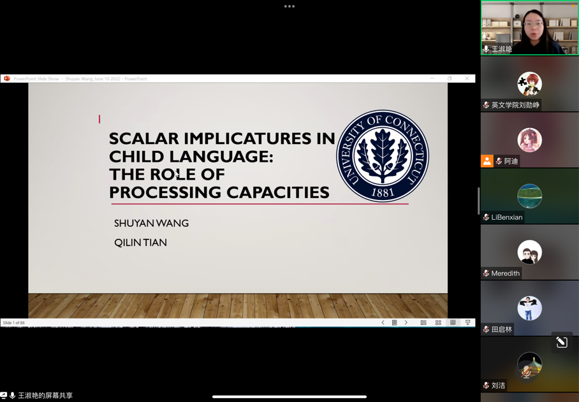The width and height of the screenshot is (579, 402).
Task: Select 田启林 participant tile
Action: (x=529, y=308)
